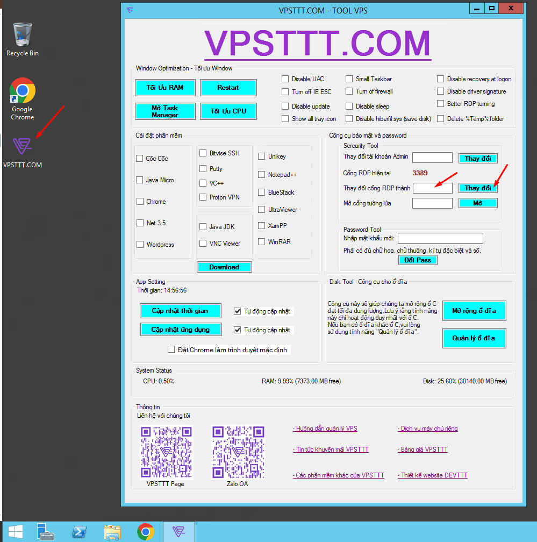Enable Disable driver signature option
537x542 pixels.
click(441, 91)
